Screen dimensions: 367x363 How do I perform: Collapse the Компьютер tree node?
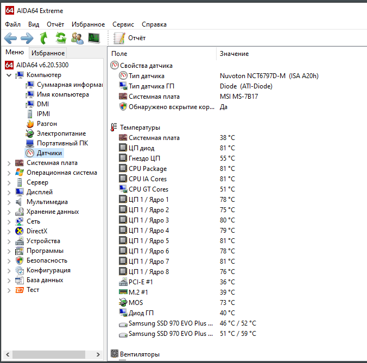click(x=9, y=75)
